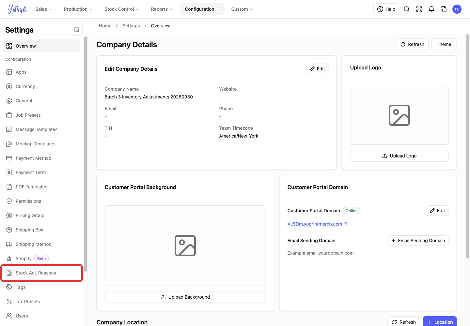The height and width of the screenshot is (326, 470).
Task: Open Currency settings
Action: coord(41,86)
